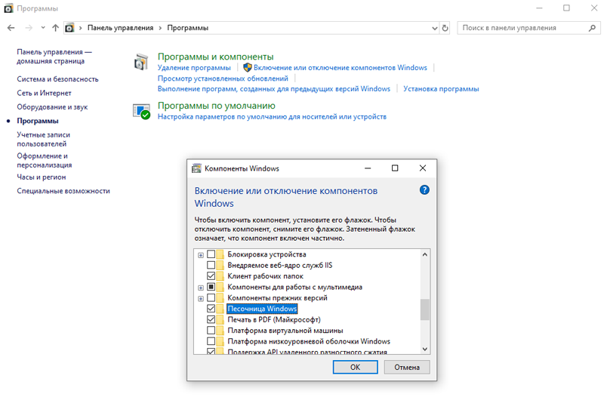Viewport: 604px width, 397px height.
Task: Open Сеть и Интернет category
Action: (x=44, y=94)
